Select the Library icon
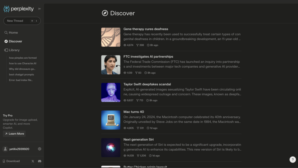The width and height of the screenshot is (298, 168). [x=6, y=50]
